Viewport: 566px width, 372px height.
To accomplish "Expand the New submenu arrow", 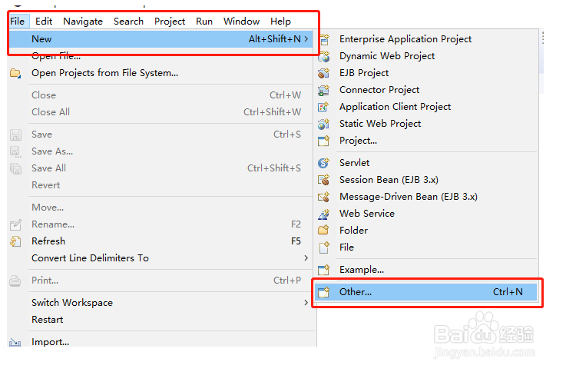I will 306,39.
